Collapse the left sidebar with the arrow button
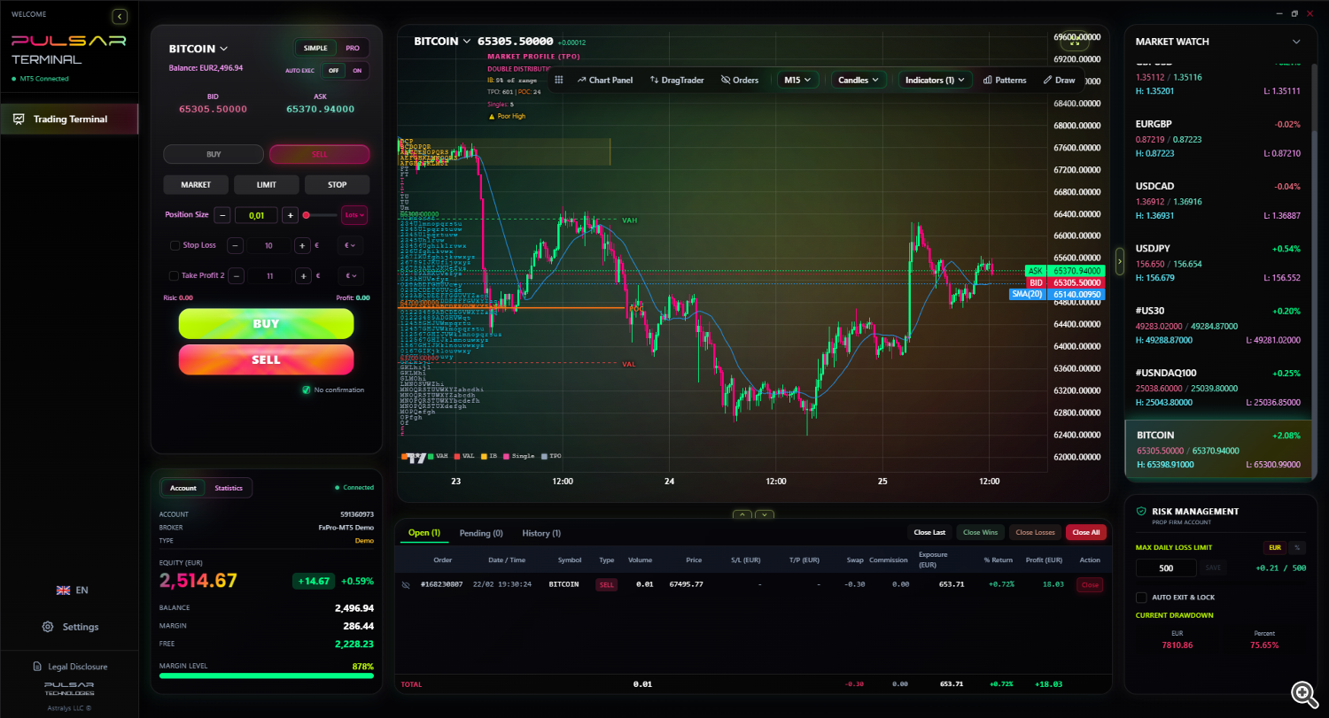The width and height of the screenshot is (1329, 718). coord(120,16)
